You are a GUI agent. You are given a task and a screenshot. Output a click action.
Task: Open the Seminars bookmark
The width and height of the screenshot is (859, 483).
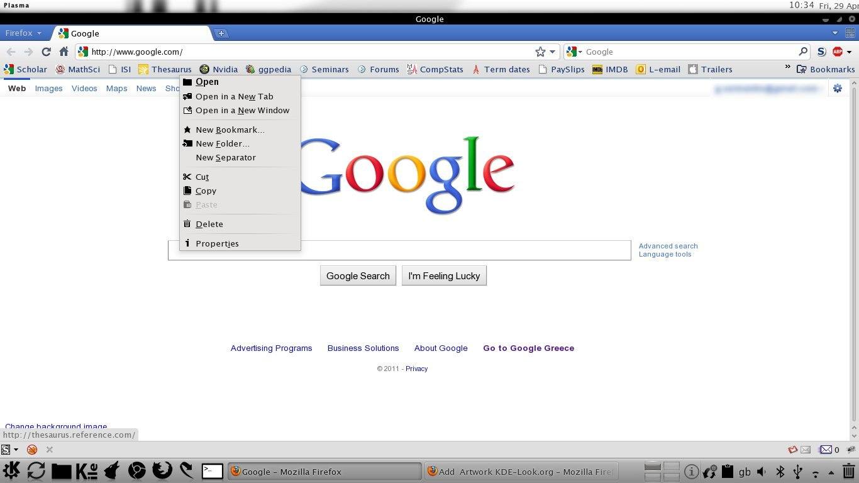324,69
